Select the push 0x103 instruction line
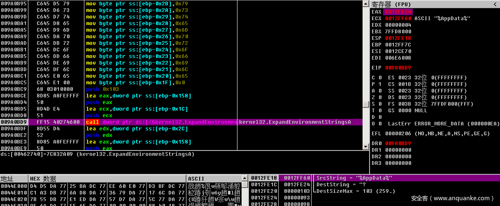Viewport: 500px width, 206px height. [99, 89]
